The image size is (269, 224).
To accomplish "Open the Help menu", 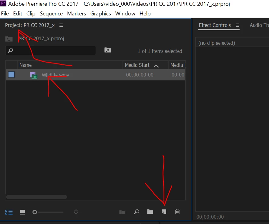I will click(x=145, y=14).
